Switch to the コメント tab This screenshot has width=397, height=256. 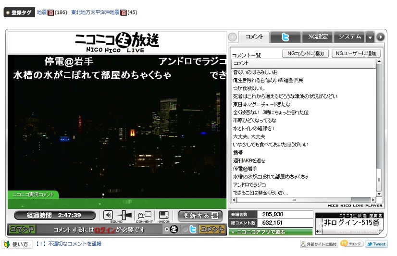(254, 37)
